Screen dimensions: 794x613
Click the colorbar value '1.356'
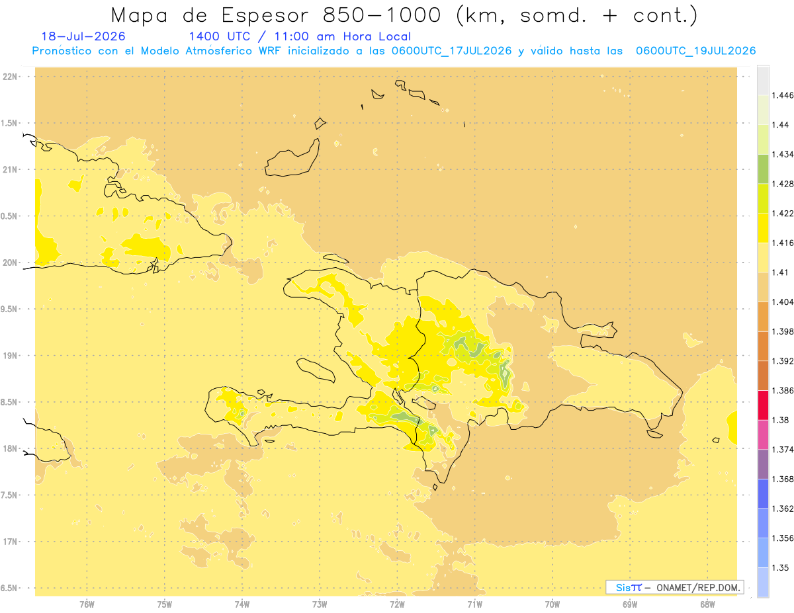pyautogui.click(x=783, y=538)
